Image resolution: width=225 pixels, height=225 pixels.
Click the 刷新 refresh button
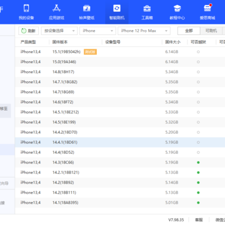tap(29, 31)
